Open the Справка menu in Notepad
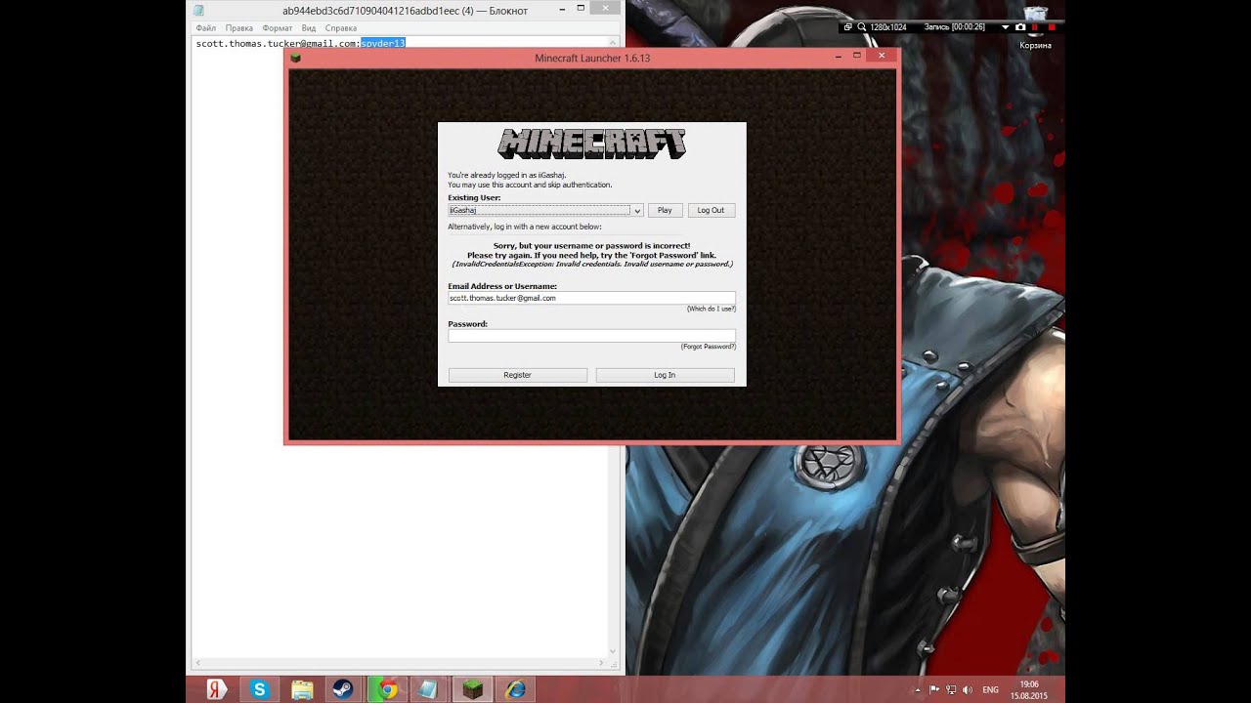The height and width of the screenshot is (703, 1251). [x=341, y=28]
